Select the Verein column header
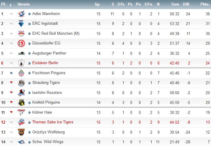Screen dimensions: 211x146 [x=24, y=4]
